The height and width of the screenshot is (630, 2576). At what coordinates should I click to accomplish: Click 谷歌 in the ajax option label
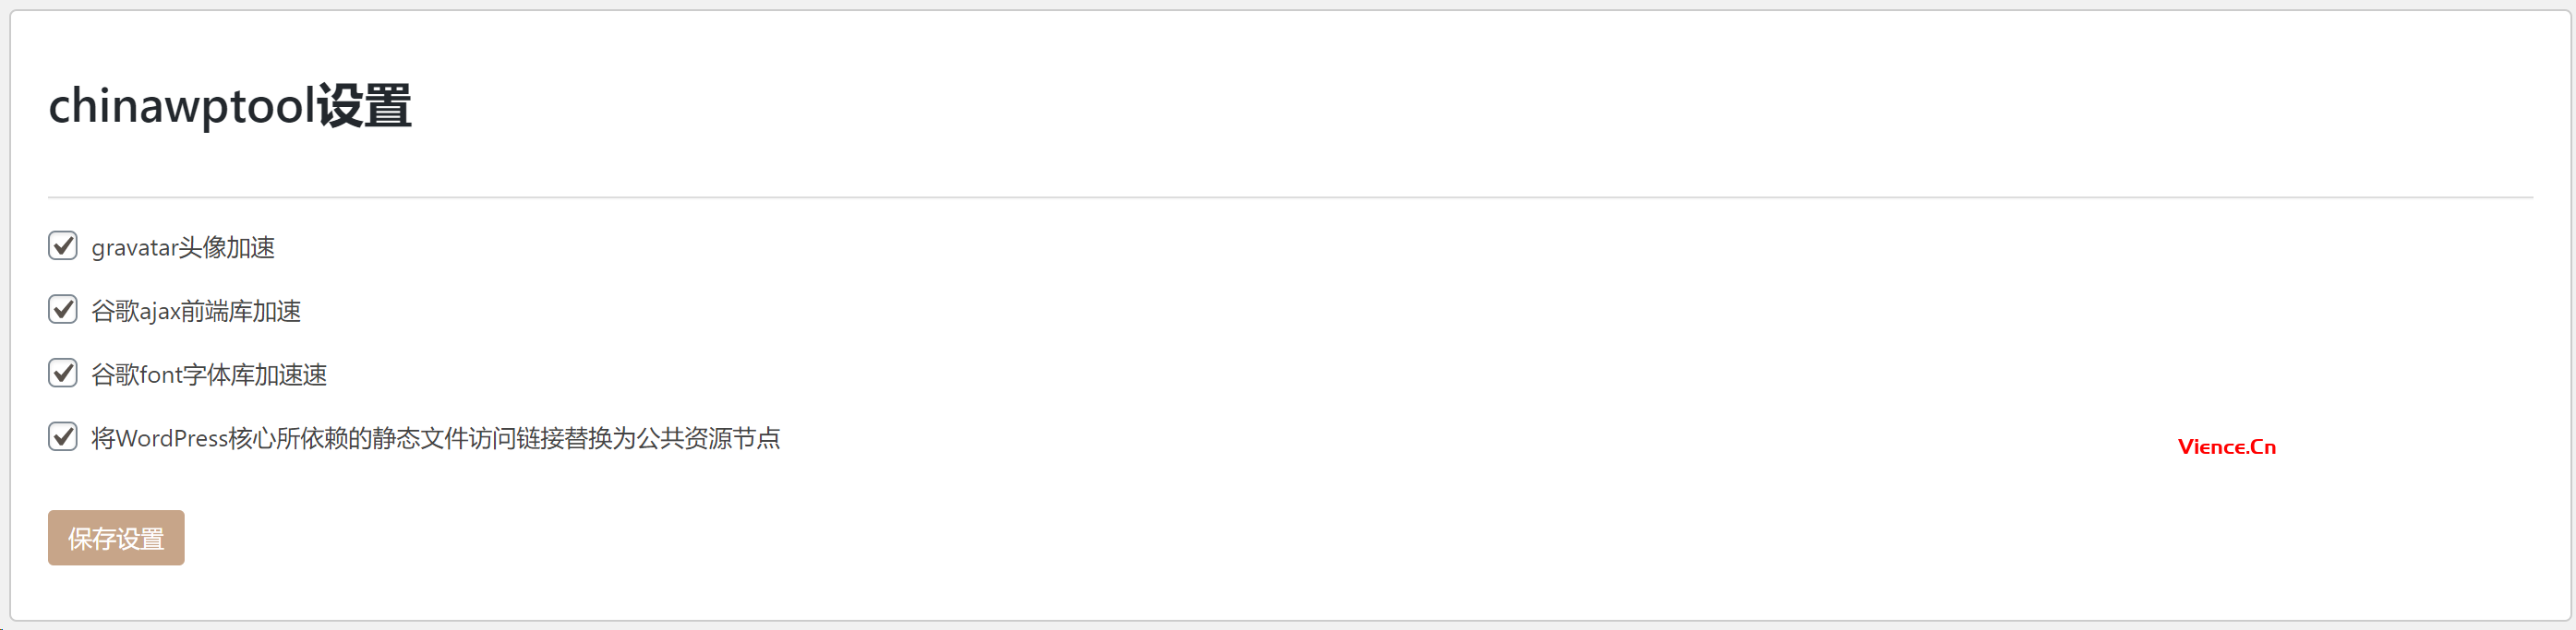(x=115, y=312)
